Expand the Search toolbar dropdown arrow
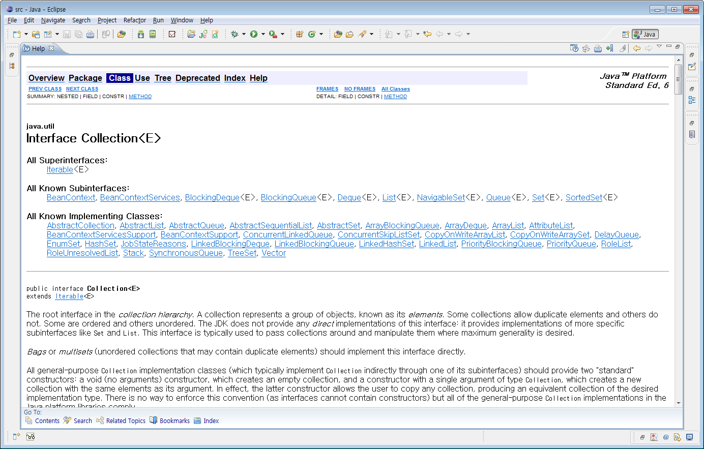This screenshot has width=704, height=449. click(371, 34)
